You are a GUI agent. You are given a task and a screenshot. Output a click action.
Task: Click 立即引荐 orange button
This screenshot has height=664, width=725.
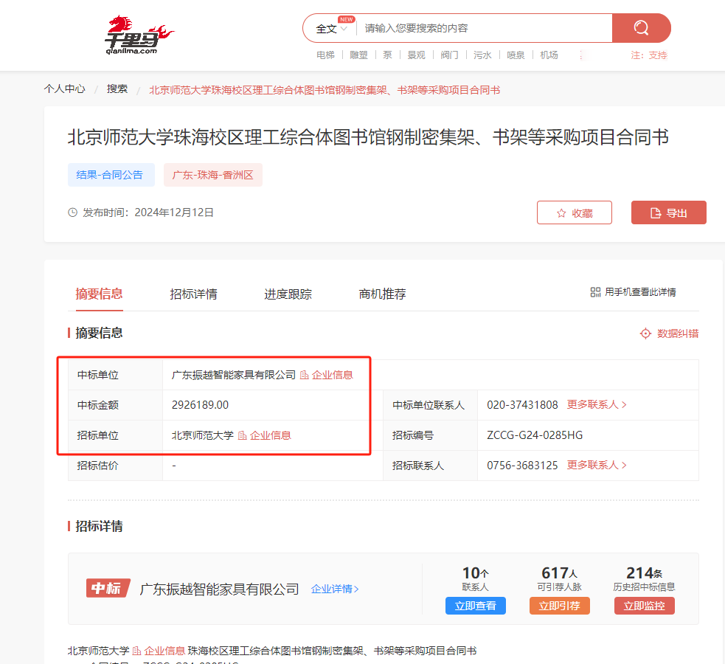click(x=560, y=606)
